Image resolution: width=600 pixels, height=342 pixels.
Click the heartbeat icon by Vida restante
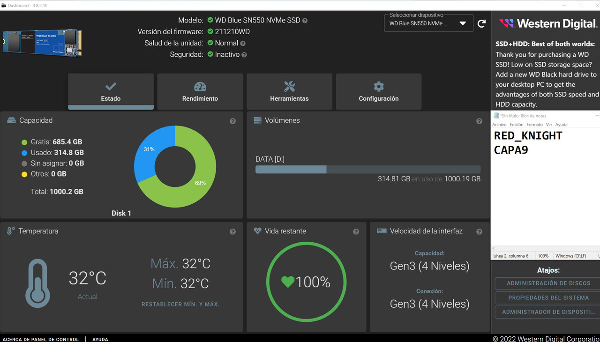click(257, 231)
